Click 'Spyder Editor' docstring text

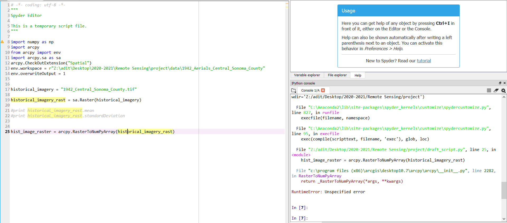pos(26,16)
